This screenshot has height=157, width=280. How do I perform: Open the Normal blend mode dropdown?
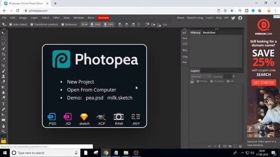[x=201, y=77]
